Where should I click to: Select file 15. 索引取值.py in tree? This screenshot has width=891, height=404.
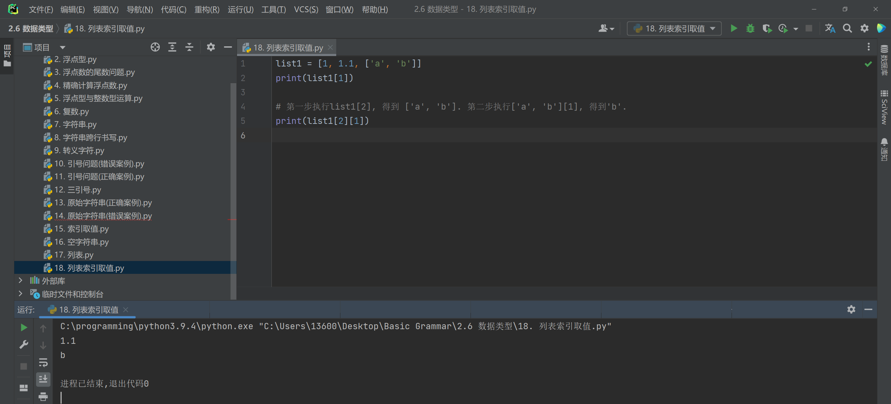(81, 229)
